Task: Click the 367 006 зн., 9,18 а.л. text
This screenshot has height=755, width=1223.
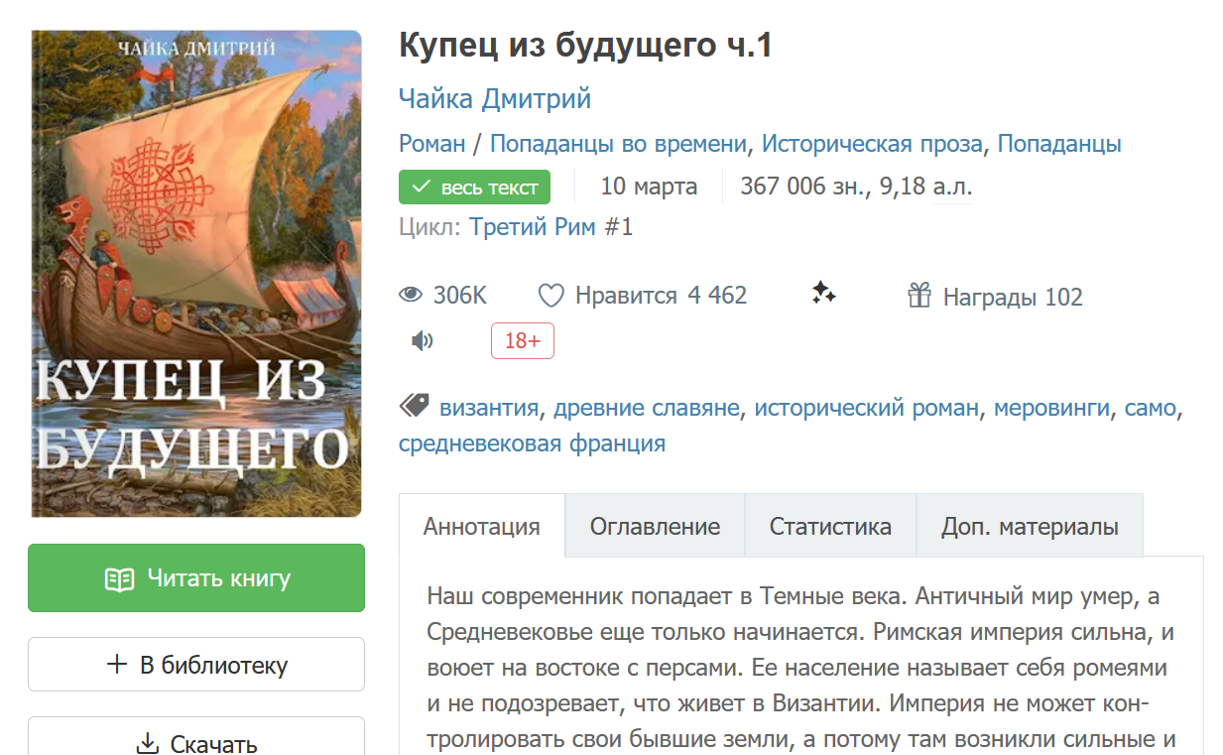Action: coord(856,187)
